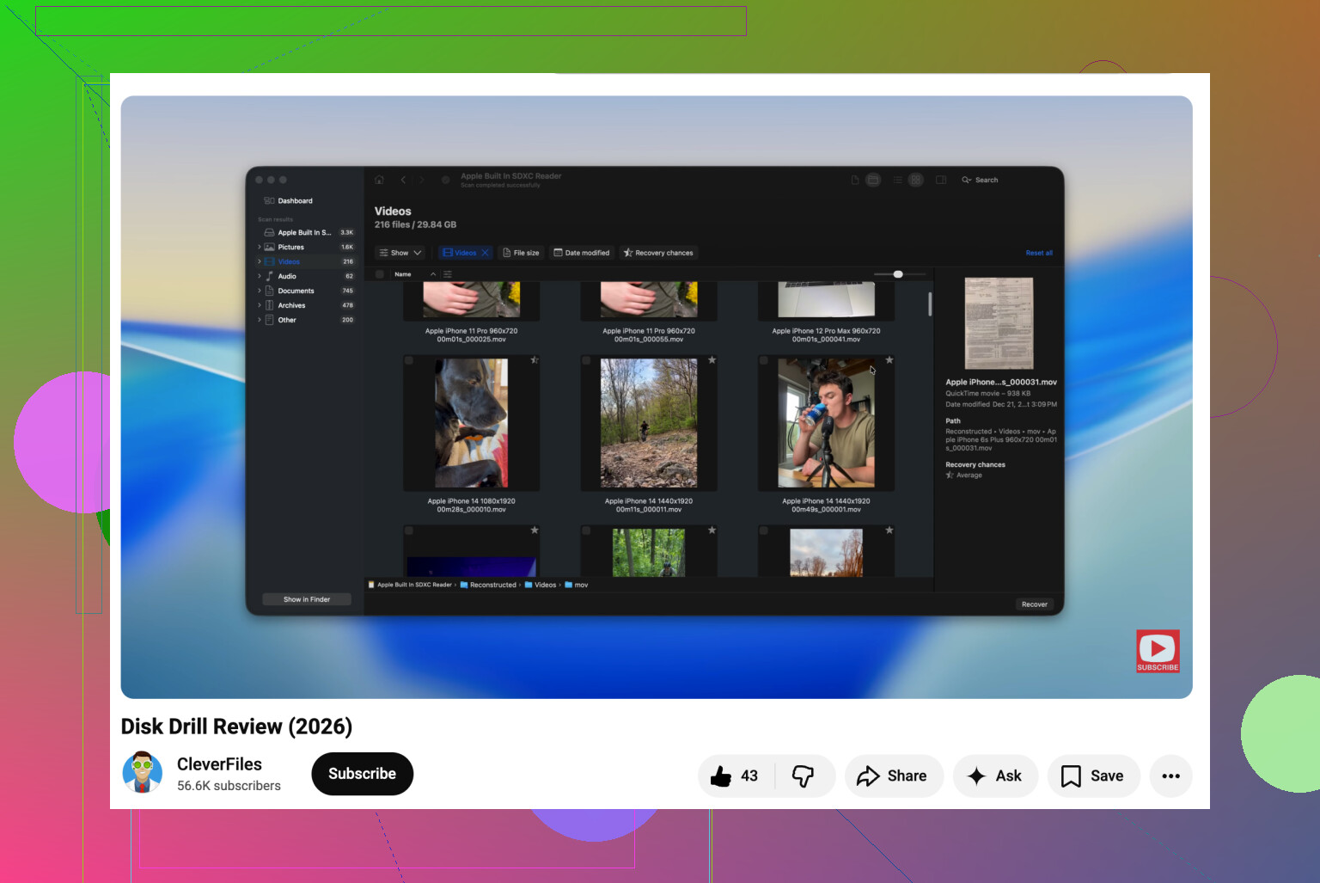Select the man drinking 00m49s_000001.mov thumbnail

click(826, 423)
